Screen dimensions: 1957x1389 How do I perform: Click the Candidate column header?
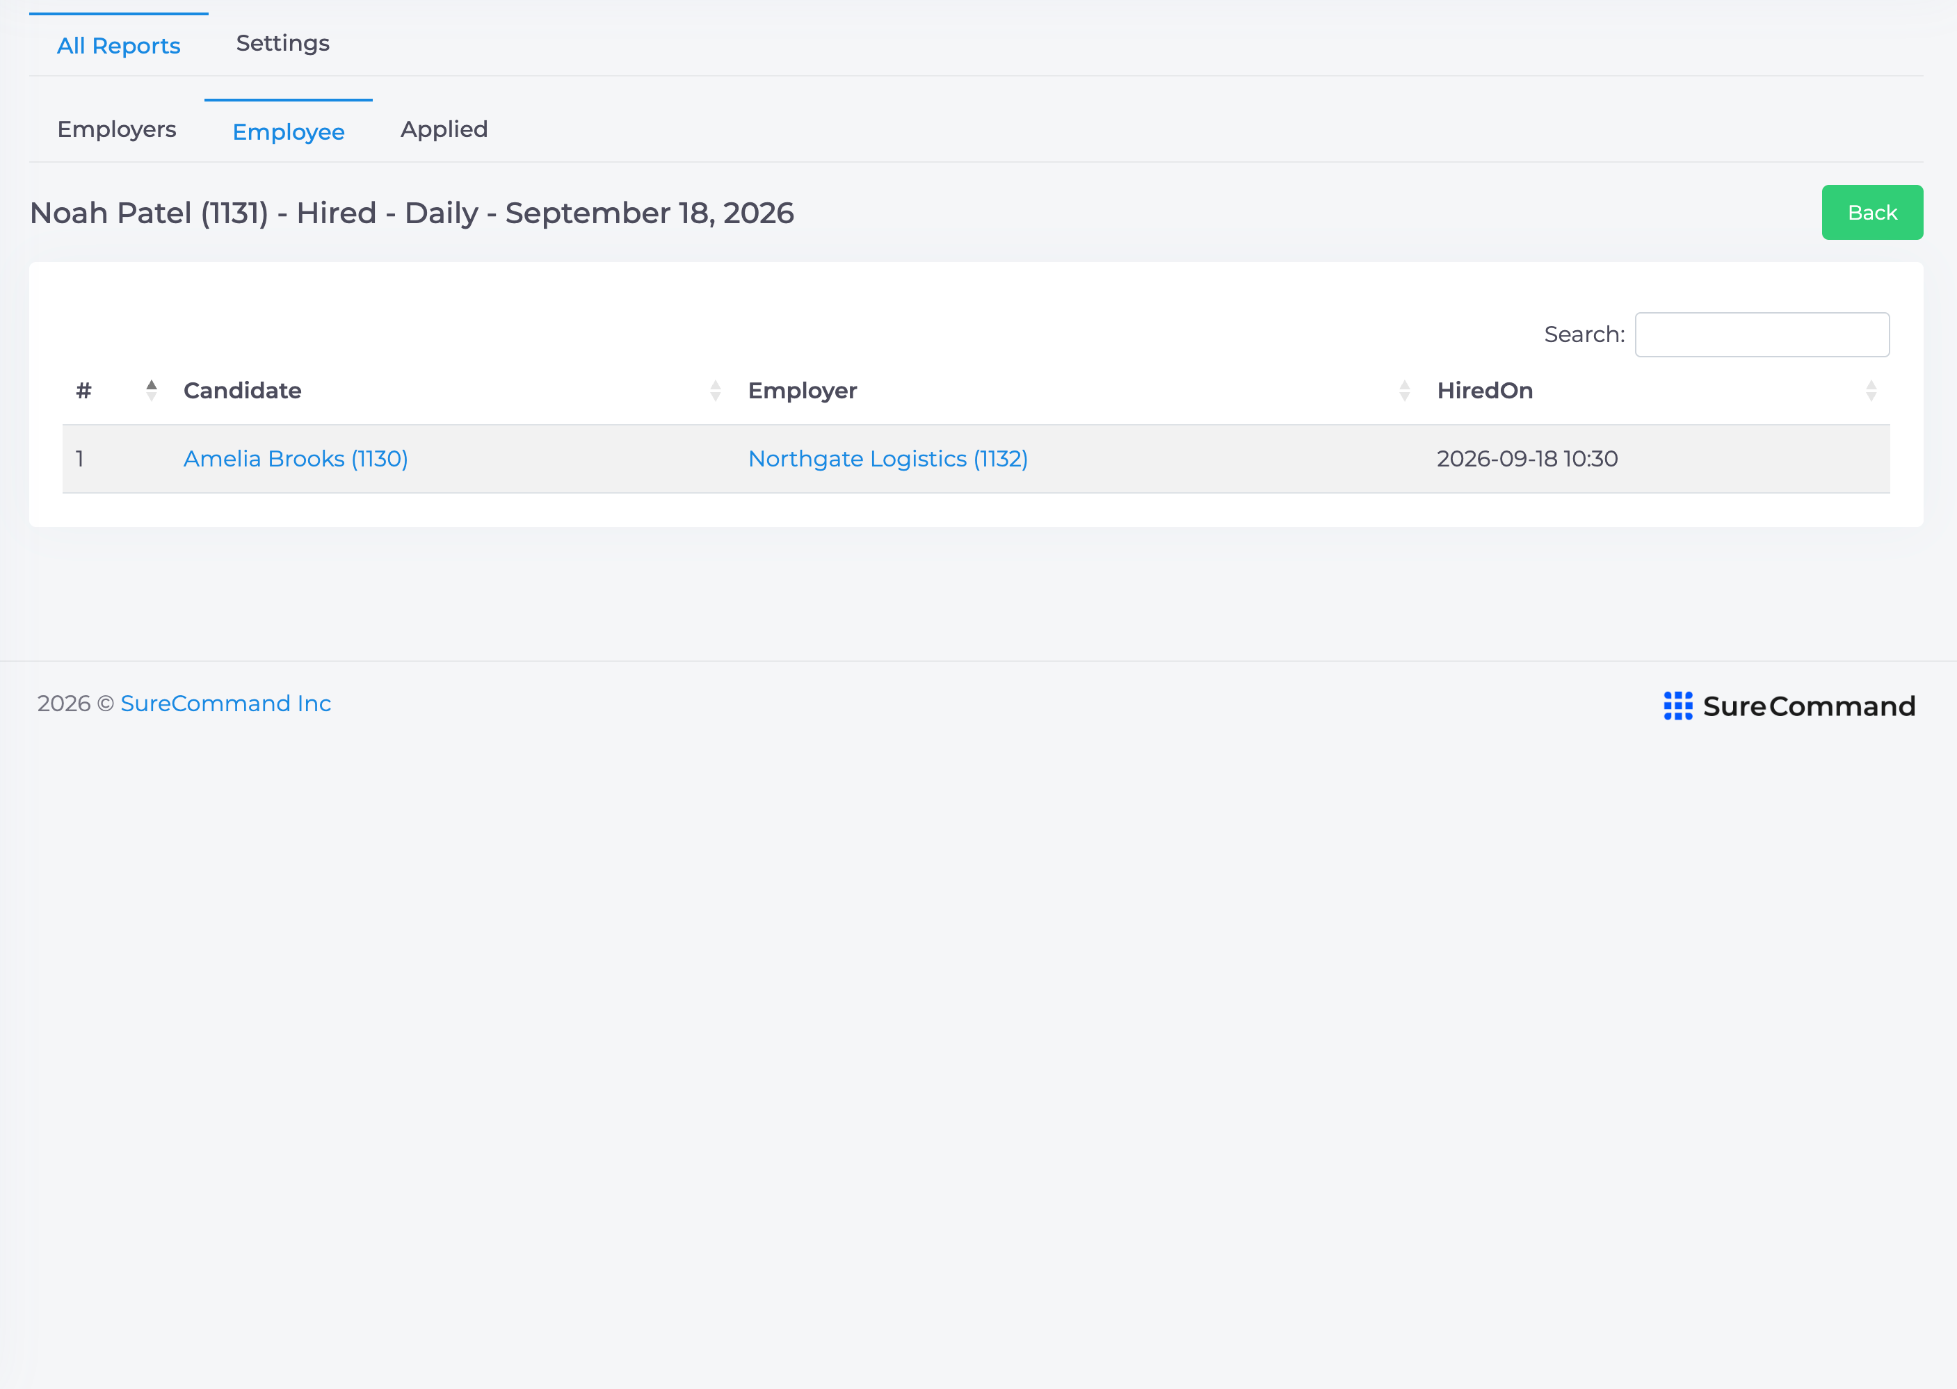tap(242, 390)
